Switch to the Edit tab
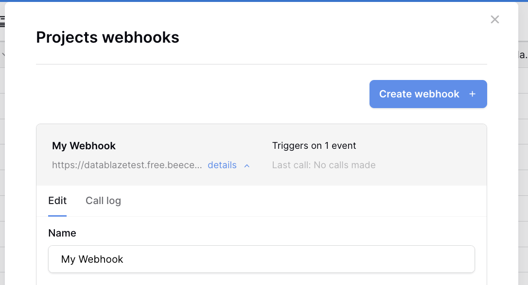 tap(57, 201)
